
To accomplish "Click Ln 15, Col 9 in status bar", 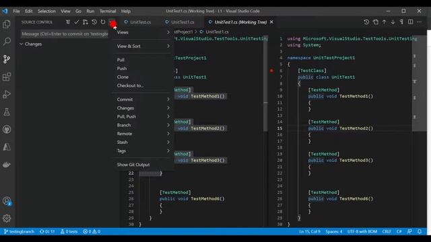I will 310,231.
